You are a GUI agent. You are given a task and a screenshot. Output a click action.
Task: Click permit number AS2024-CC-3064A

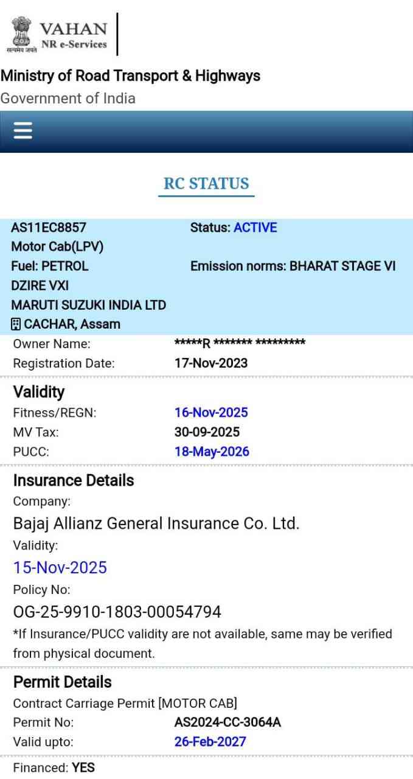click(x=227, y=722)
